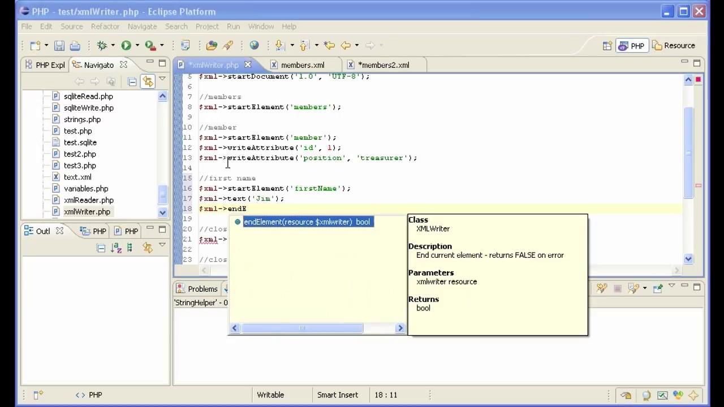Click the Outline group-members tree icon
The width and height of the screenshot is (724, 407).
(x=130, y=248)
